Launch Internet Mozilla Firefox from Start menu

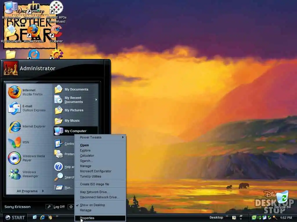pos(28,92)
